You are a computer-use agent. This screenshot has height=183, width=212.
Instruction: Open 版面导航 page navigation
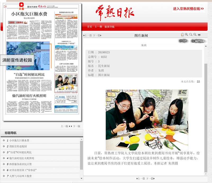pyautogui.click(x=109, y=27)
